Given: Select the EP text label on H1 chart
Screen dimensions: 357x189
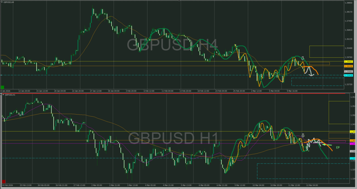Looking at the screenshot, I should [337, 148].
